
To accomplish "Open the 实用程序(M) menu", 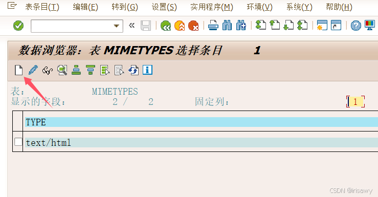I will pos(212,7).
